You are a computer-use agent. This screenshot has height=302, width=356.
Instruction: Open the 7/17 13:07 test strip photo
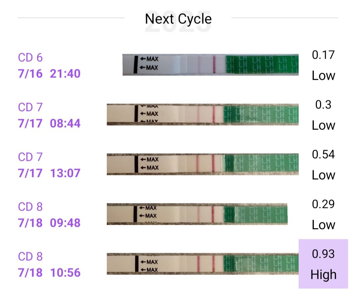pos(202,164)
